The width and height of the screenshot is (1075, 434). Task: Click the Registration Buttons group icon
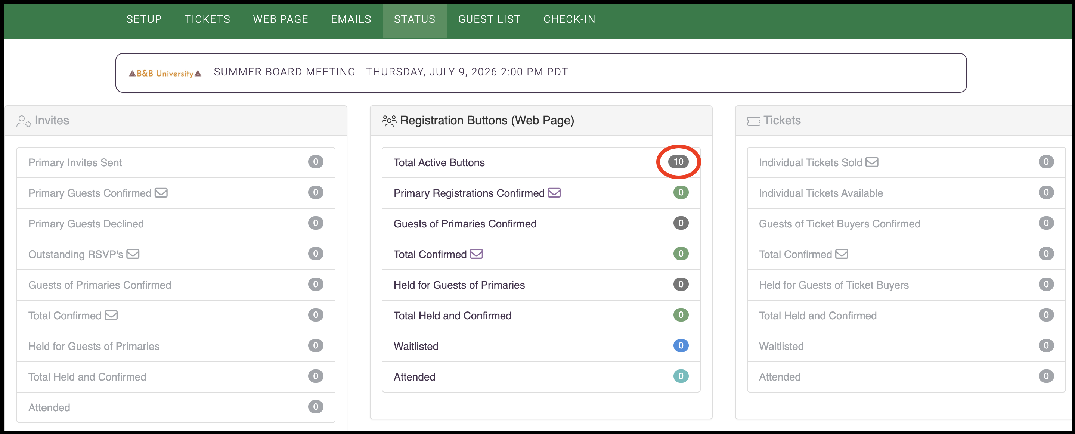389,121
